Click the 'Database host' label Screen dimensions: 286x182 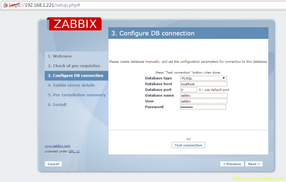(159, 84)
